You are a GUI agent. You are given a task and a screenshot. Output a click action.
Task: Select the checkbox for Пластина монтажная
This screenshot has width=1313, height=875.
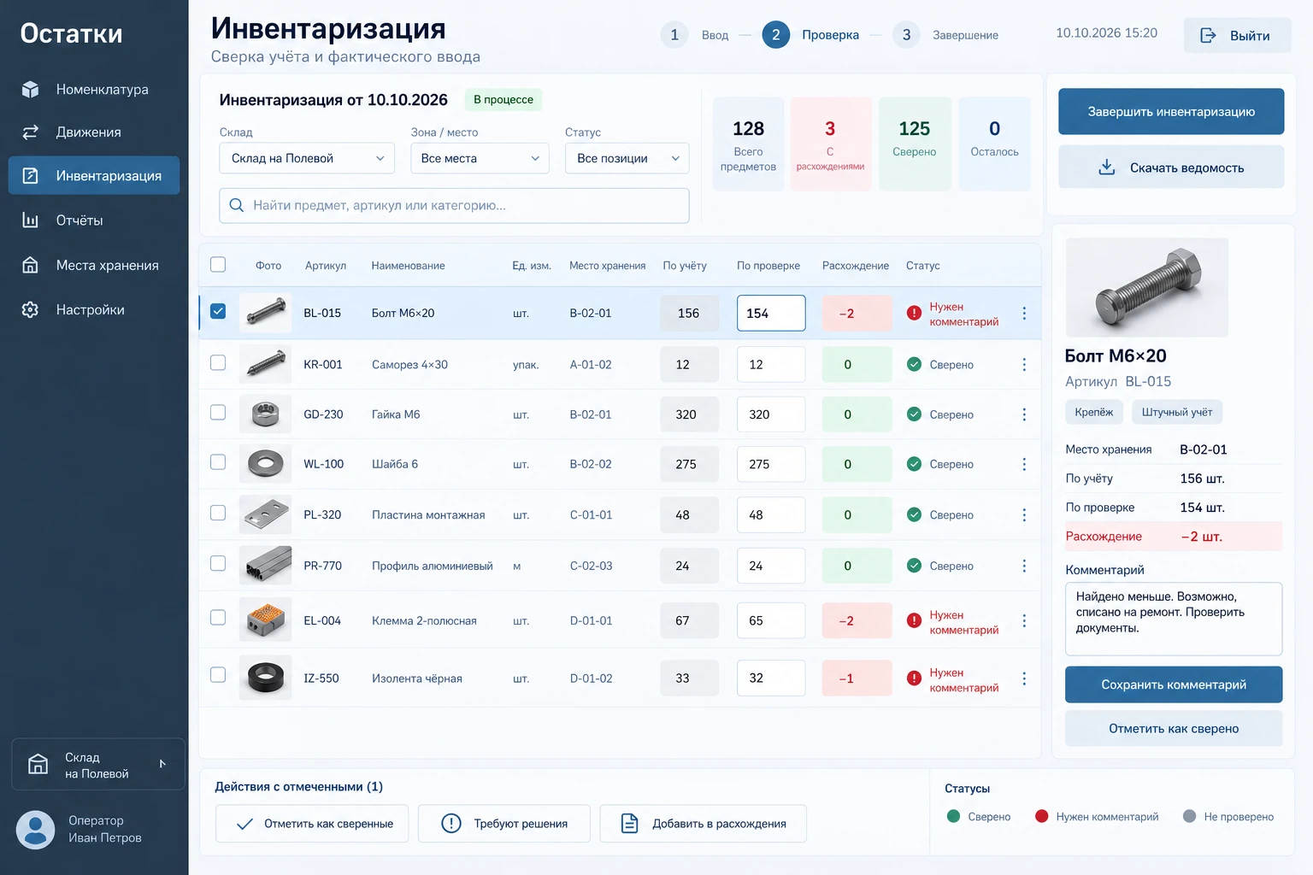pos(218,513)
